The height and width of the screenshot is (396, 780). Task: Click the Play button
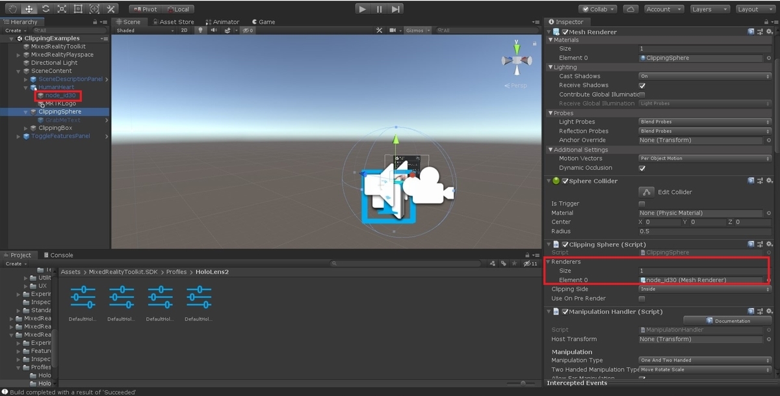363,9
